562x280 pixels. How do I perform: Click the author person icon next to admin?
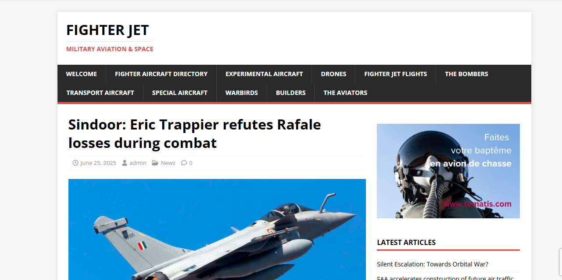[125, 163]
